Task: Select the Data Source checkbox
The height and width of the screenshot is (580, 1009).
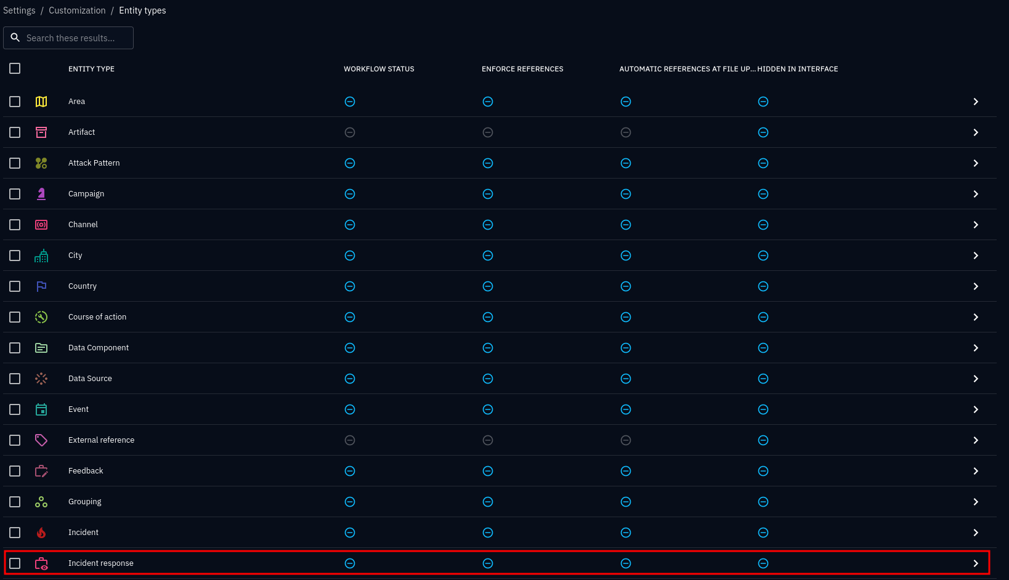Action: click(15, 379)
